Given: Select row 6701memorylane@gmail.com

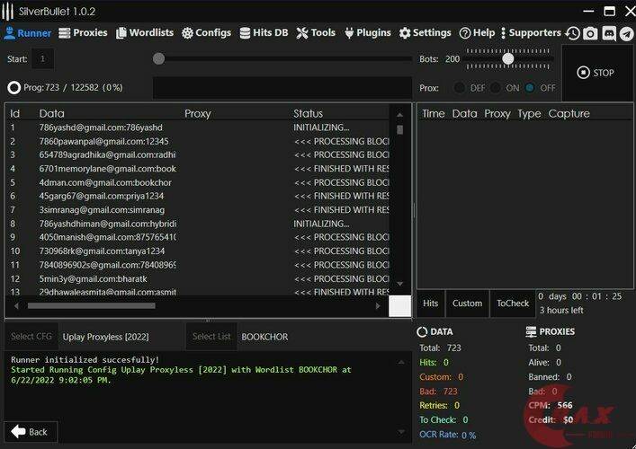Looking at the screenshot, I should click(x=199, y=169).
